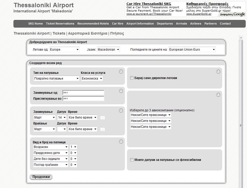
Task: Open Постар граѓанин count dropdown
Action: [x=73, y=165]
